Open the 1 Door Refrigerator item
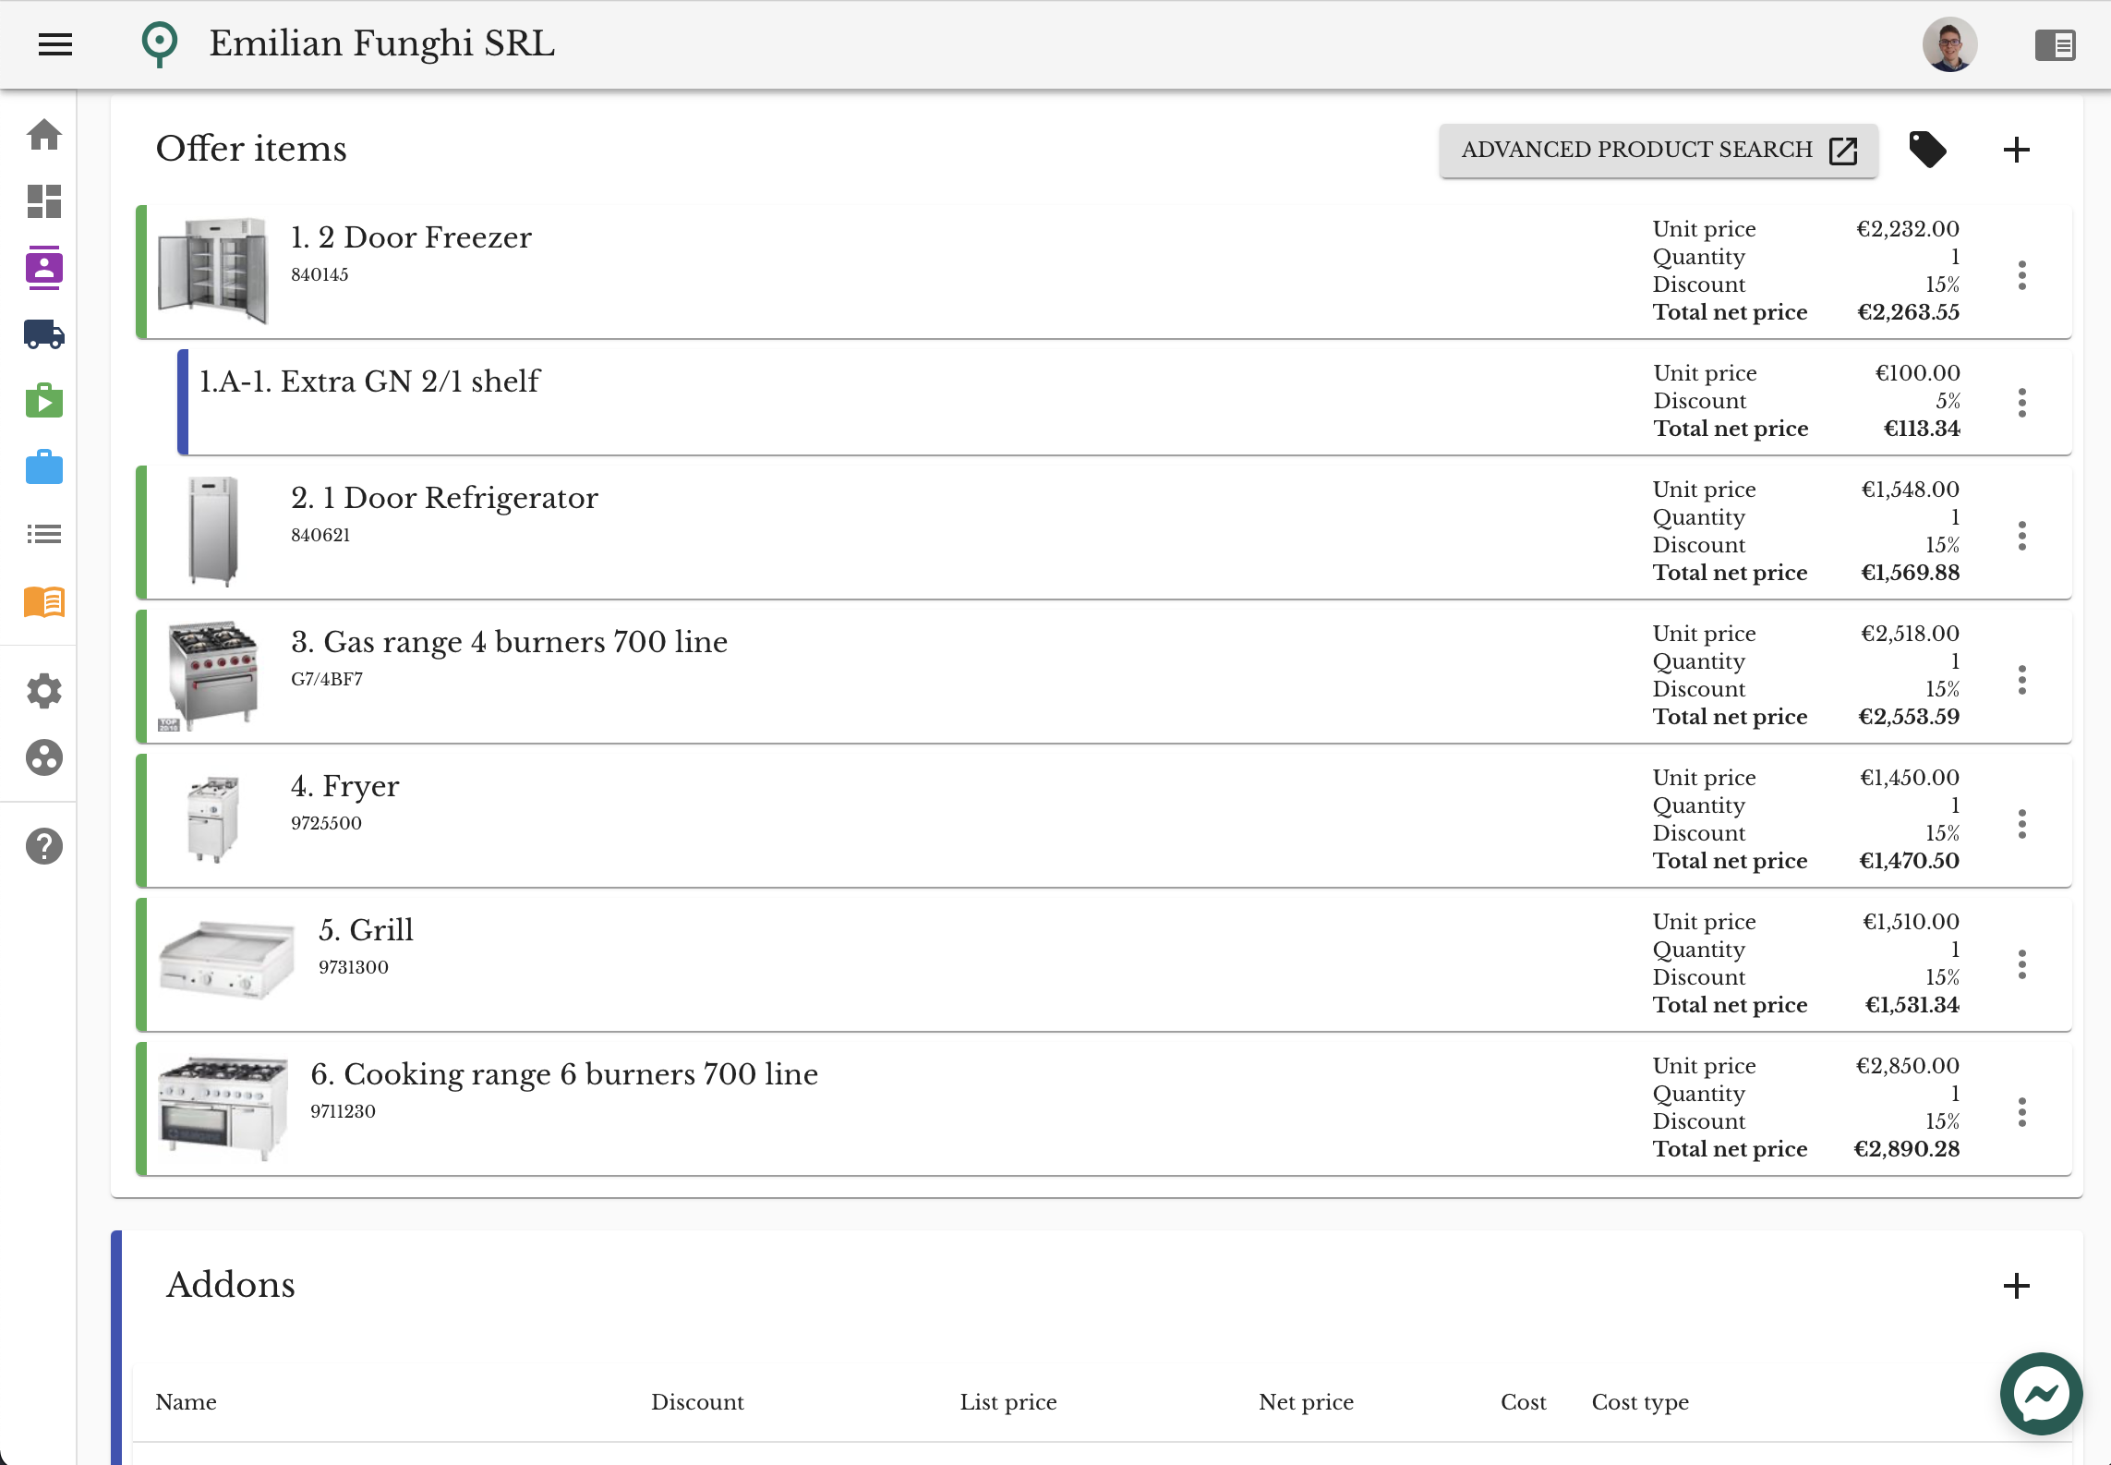The height and width of the screenshot is (1465, 2111). coord(444,499)
